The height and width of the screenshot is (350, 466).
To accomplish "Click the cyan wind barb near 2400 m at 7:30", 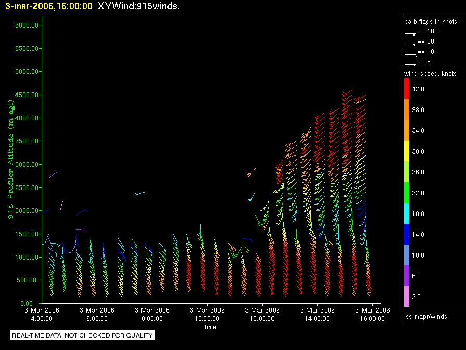I will click(x=139, y=193).
